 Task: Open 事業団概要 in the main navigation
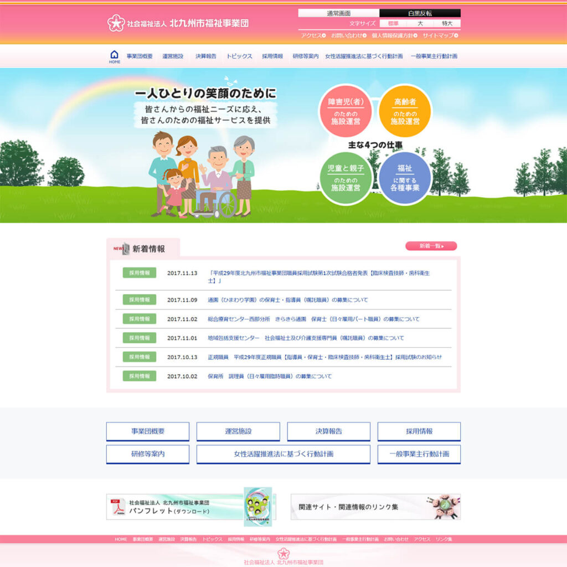coord(140,56)
